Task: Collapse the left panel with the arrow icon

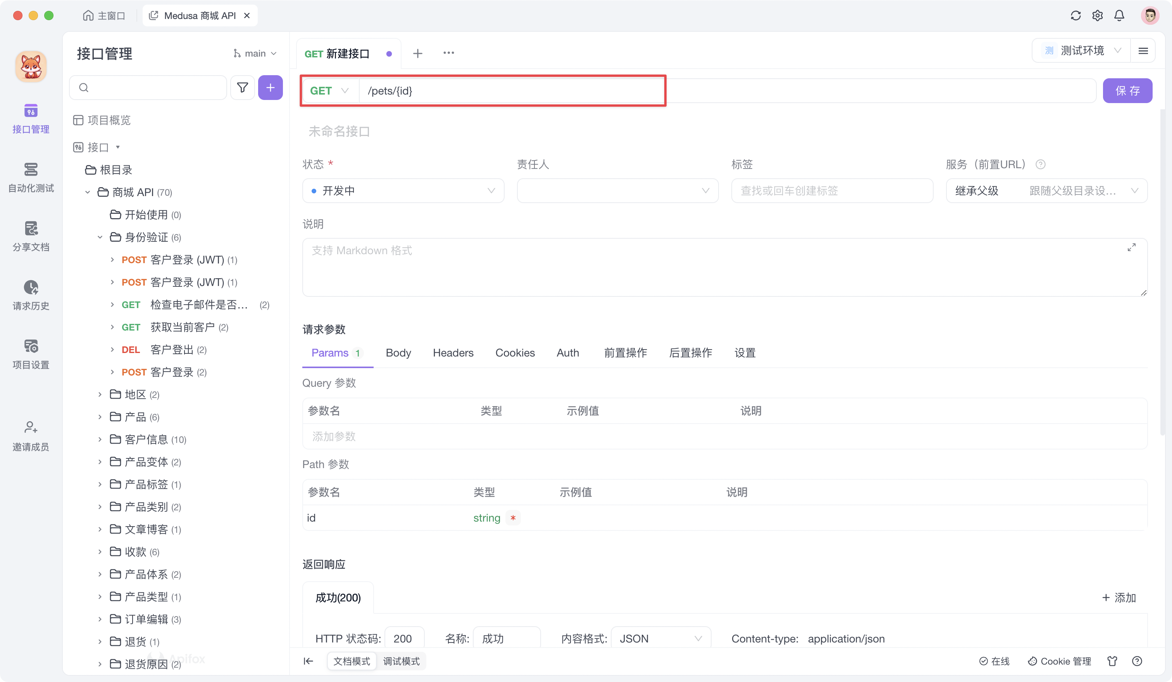Action: 309,661
